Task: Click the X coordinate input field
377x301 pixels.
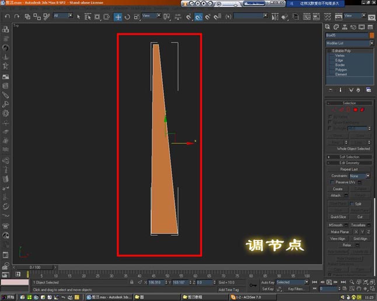Action: click(156, 282)
